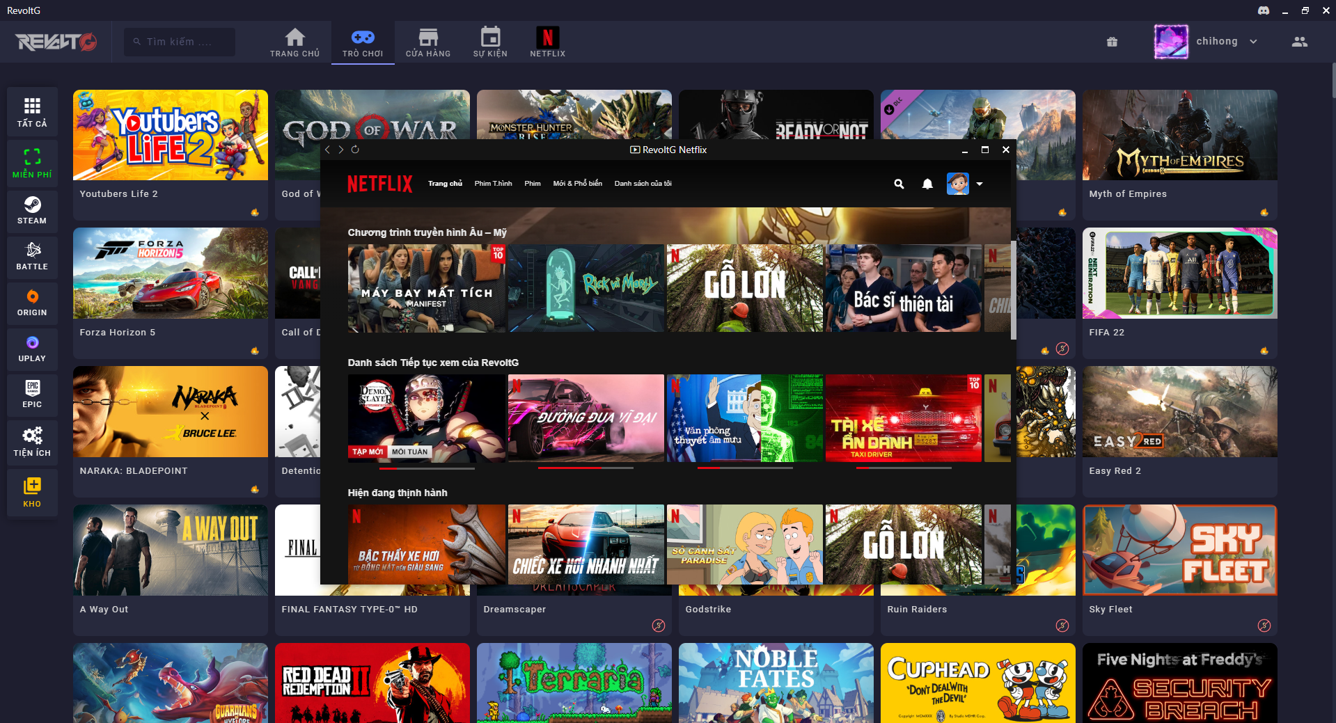The height and width of the screenshot is (723, 1336).
Task: Select the Tất Cả all games filter
Action: pos(32,113)
